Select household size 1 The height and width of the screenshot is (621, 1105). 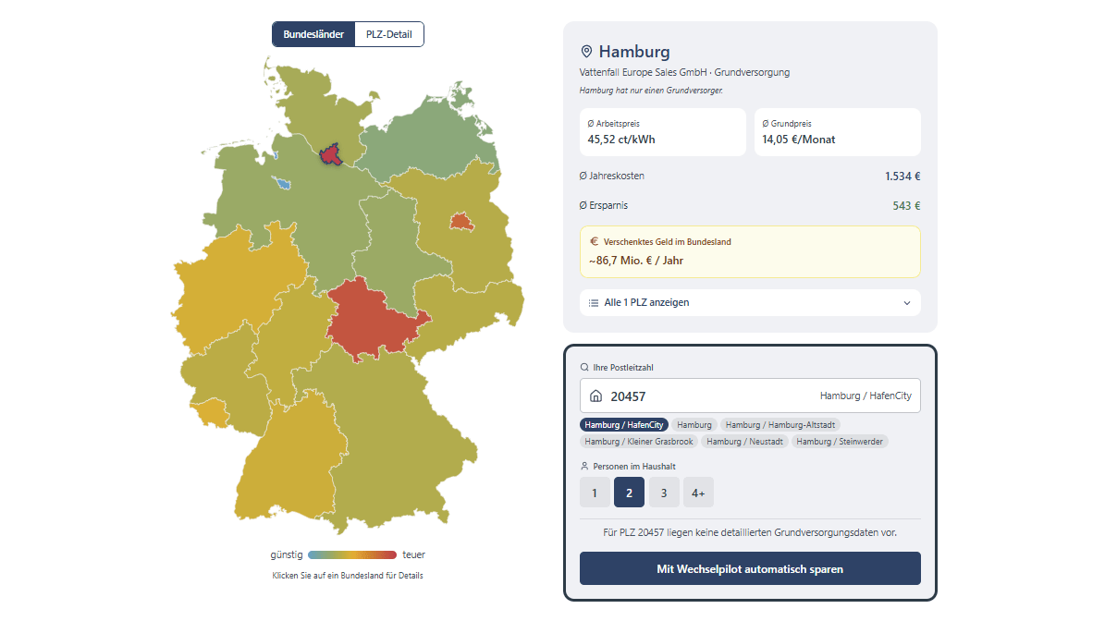[x=595, y=492]
